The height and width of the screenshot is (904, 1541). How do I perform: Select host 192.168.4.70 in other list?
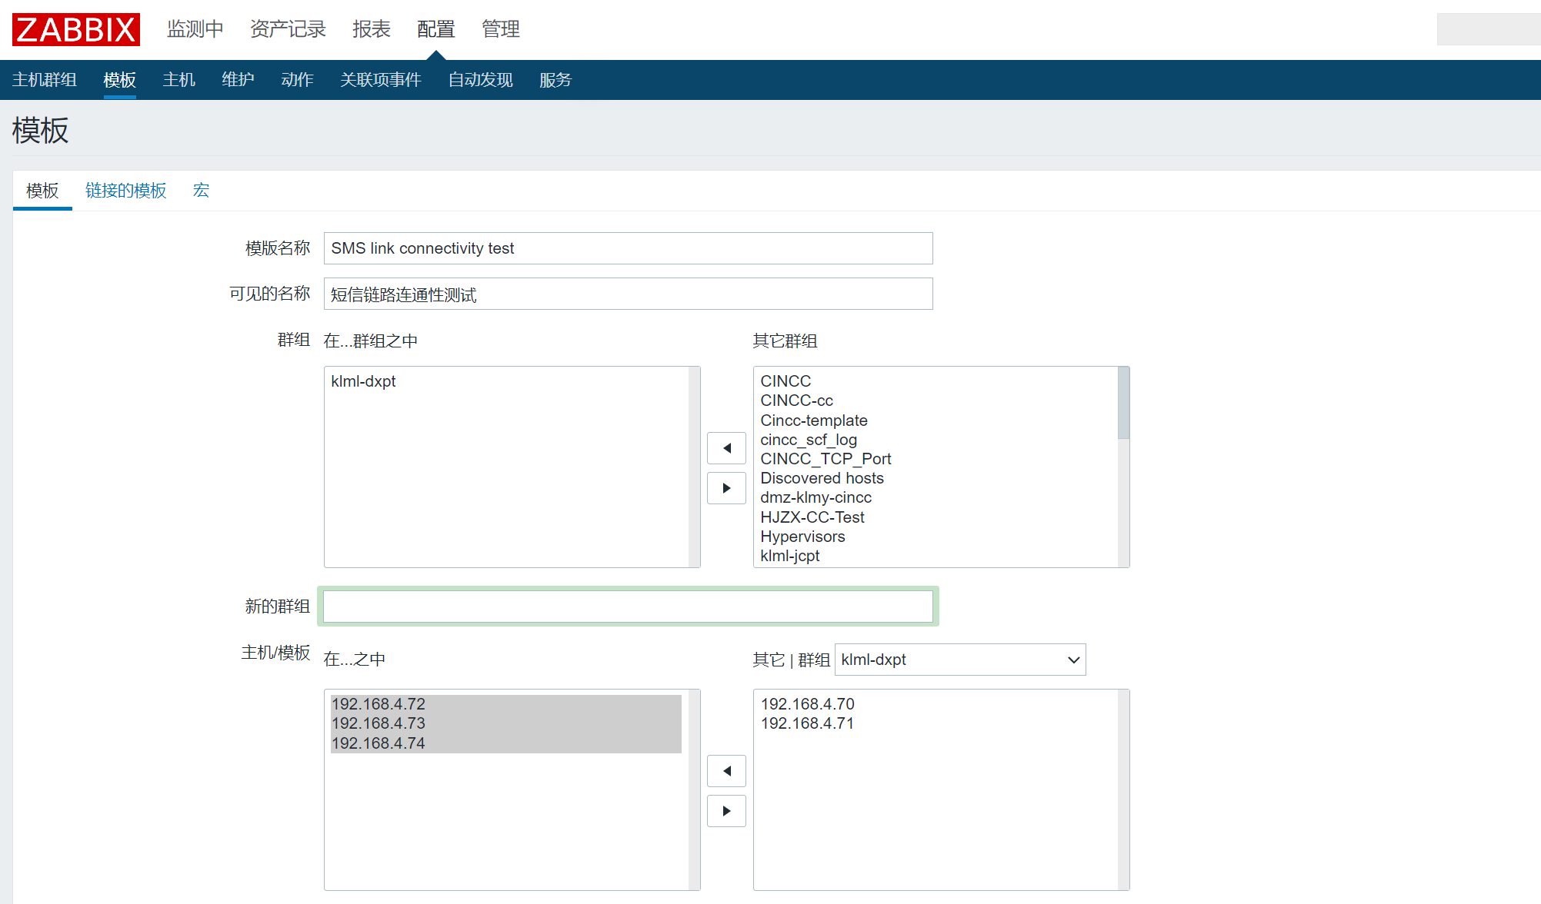tap(807, 704)
